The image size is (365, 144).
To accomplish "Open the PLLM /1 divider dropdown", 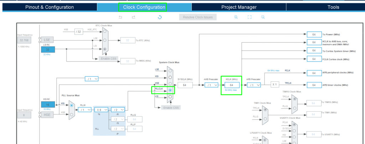I will 86,110.
